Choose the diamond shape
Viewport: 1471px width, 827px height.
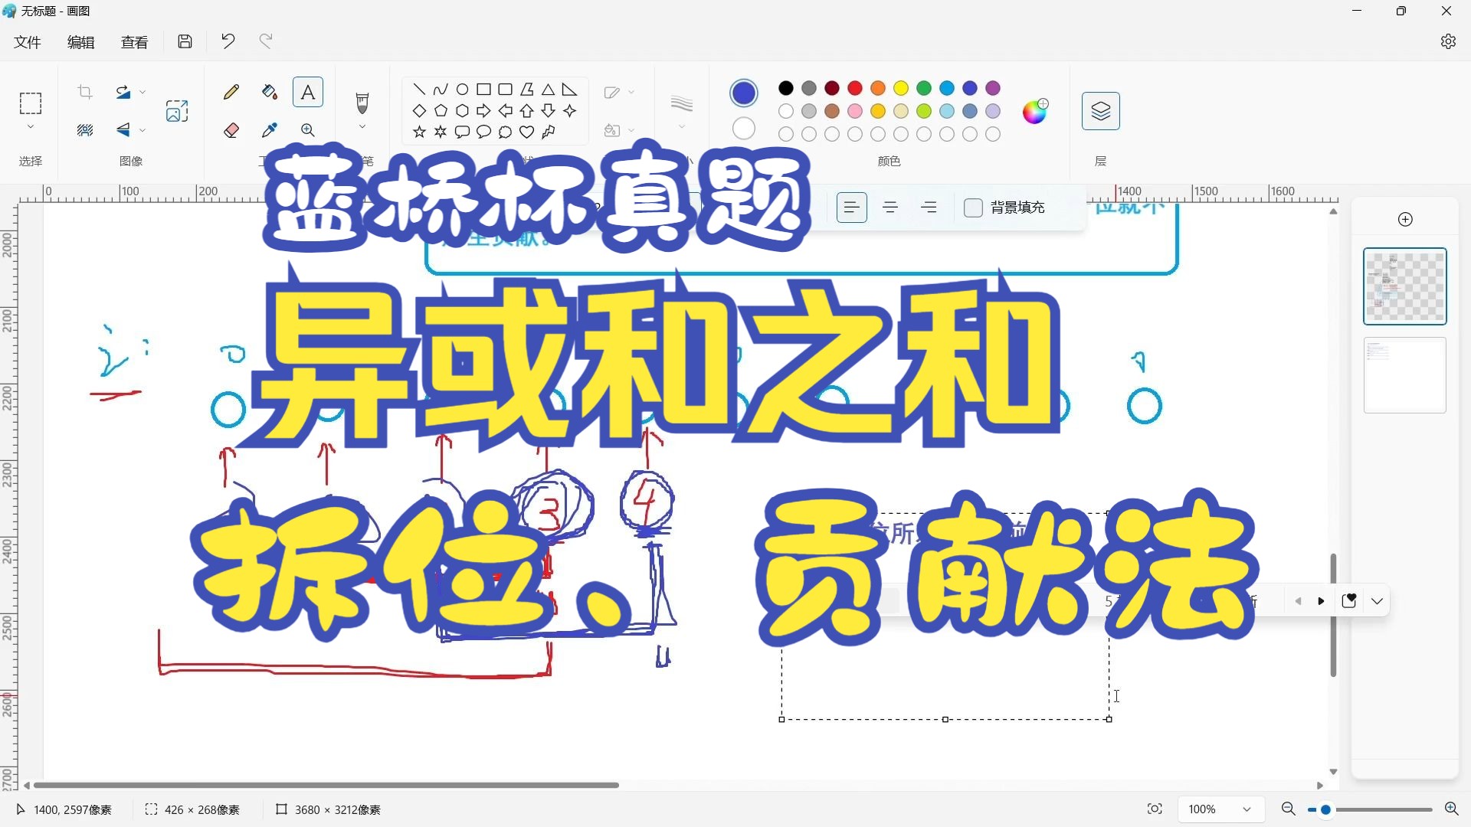[x=419, y=111]
